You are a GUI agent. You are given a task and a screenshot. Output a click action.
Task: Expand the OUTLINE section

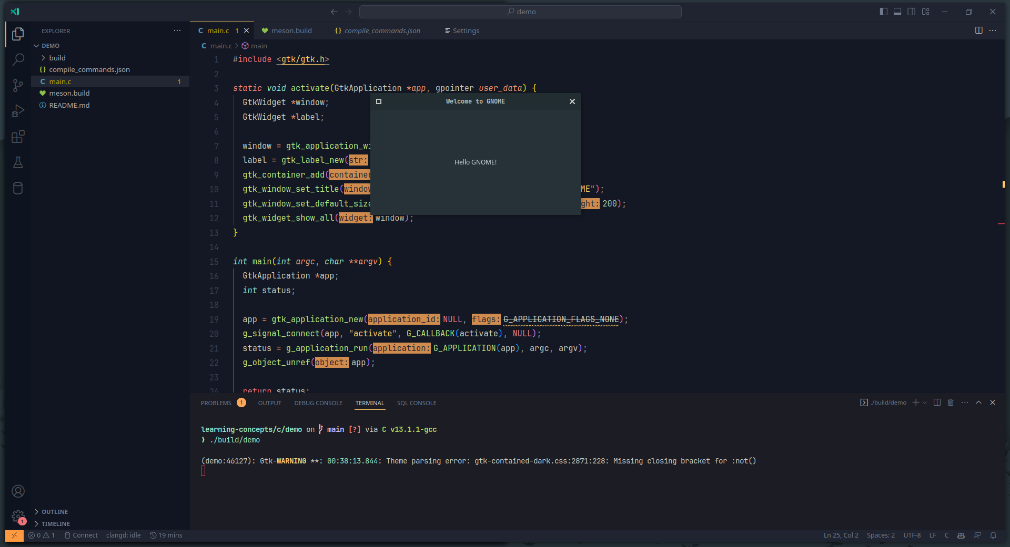point(55,512)
